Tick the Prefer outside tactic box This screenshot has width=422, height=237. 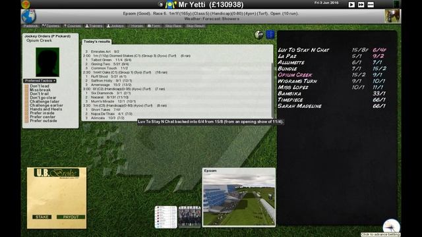pos(26,121)
